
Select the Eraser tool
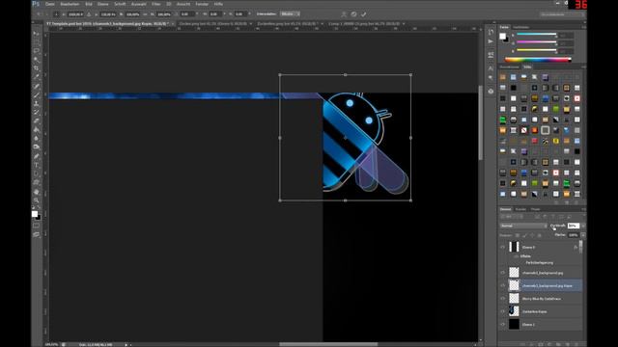[x=37, y=121]
